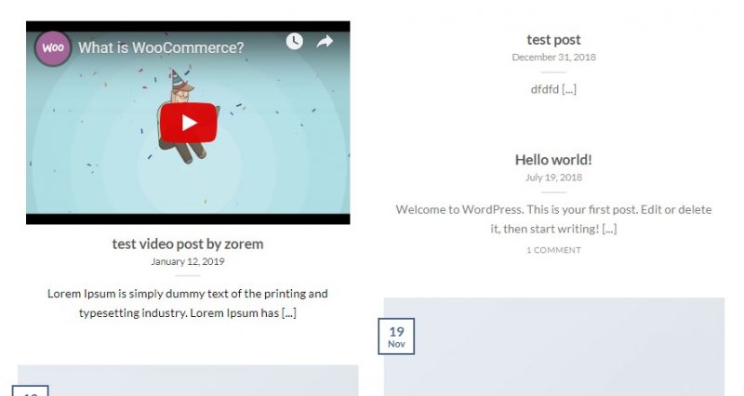The height and width of the screenshot is (396, 744).
Task: Click the date 'January 12, 2019'
Action: (188, 261)
